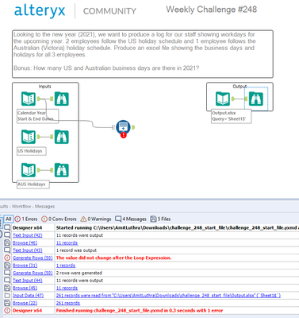Click the Output.xlsx Query annotation label
This screenshot has width=299, height=318.
pyautogui.click(x=231, y=116)
